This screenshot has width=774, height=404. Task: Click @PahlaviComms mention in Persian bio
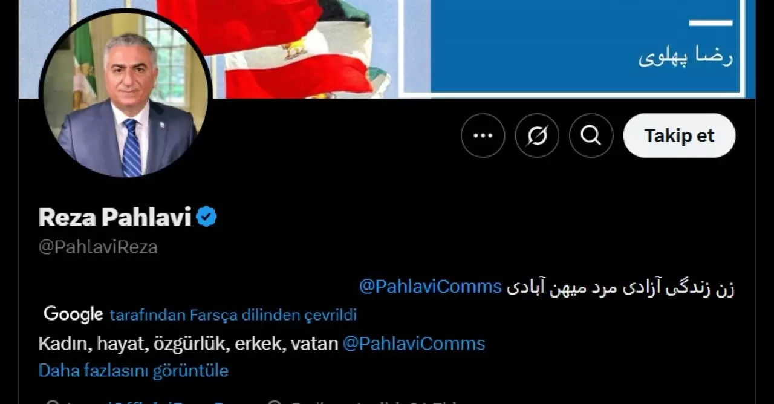click(x=431, y=286)
